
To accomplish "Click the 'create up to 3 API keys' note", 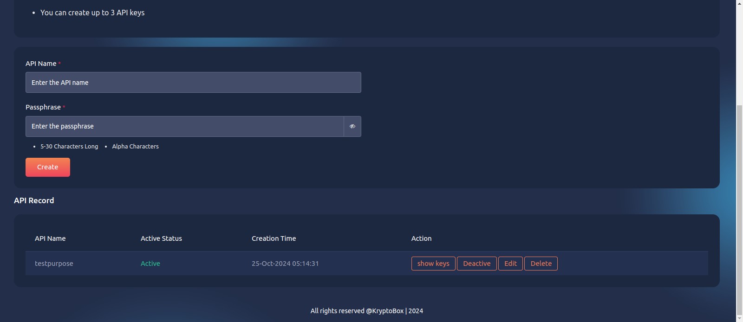I will pyautogui.click(x=92, y=13).
